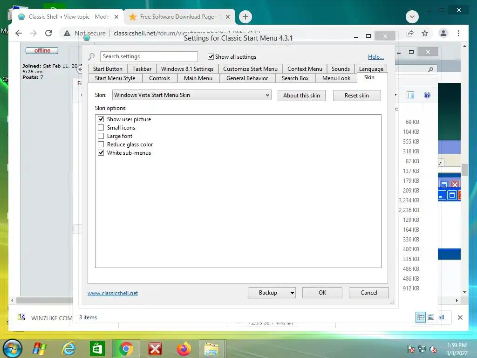The image size is (477, 358).
Task: Open the Context Menu tab
Action: point(305,69)
